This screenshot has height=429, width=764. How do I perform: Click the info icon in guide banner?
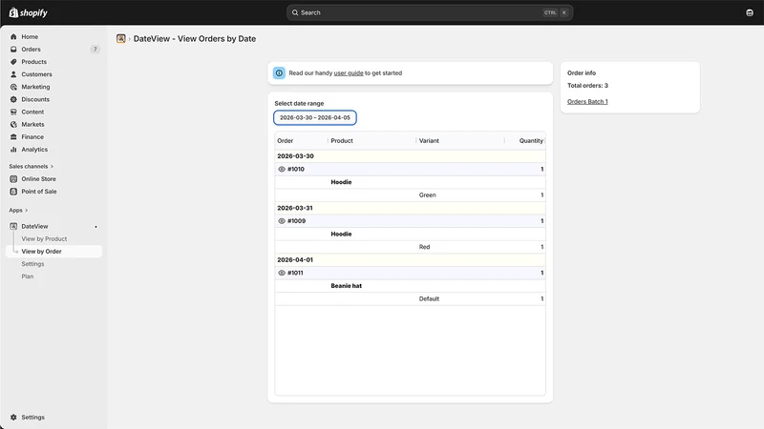tap(279, 73)
